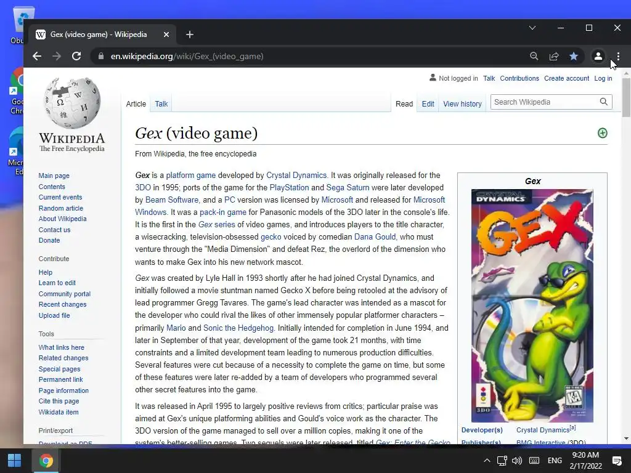The image size is (631, 473).
Task: Open the network icon in system tray
Action: tap(502, 461)
